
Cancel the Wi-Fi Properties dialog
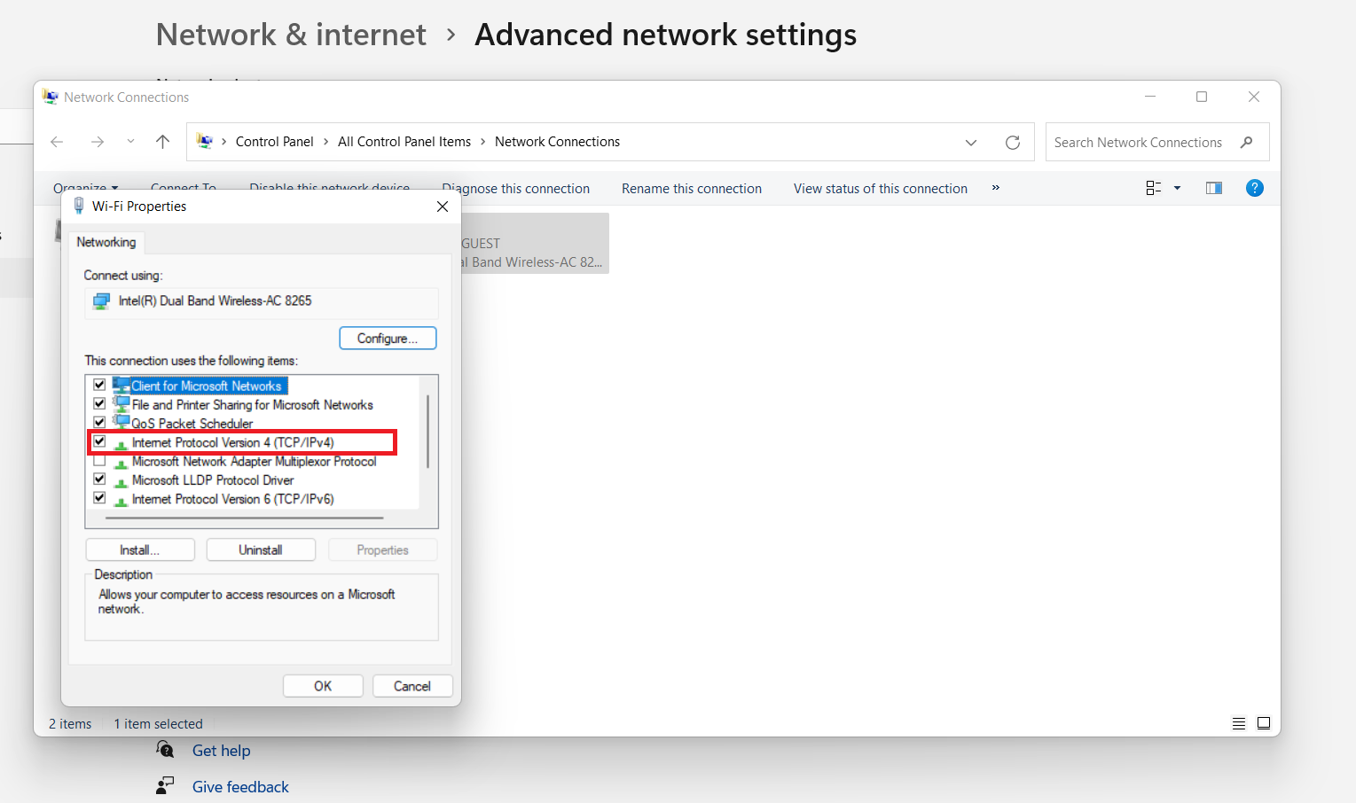pos(412,686)
